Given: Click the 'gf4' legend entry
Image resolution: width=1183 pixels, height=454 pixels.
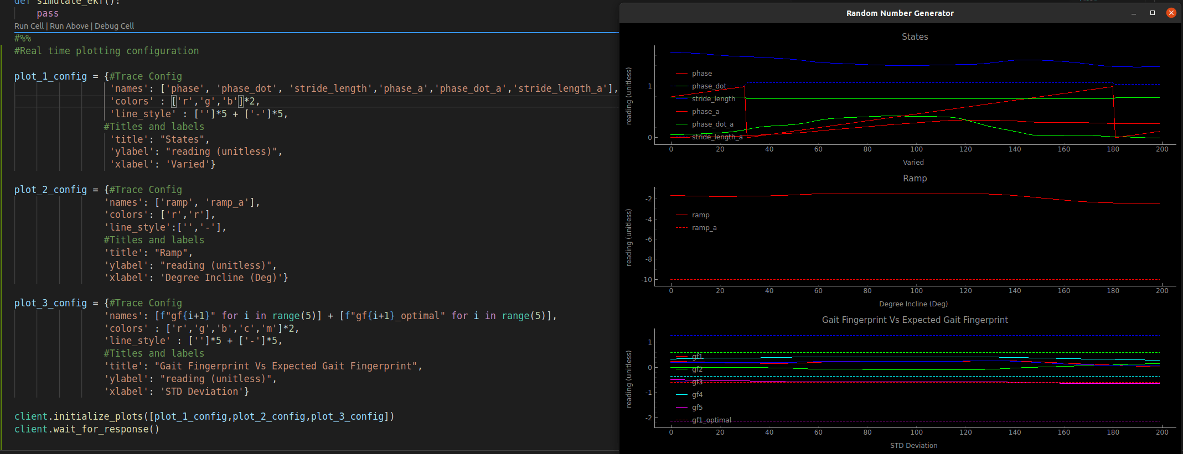Looking at the screenshot, I should [x=697, y=395].
